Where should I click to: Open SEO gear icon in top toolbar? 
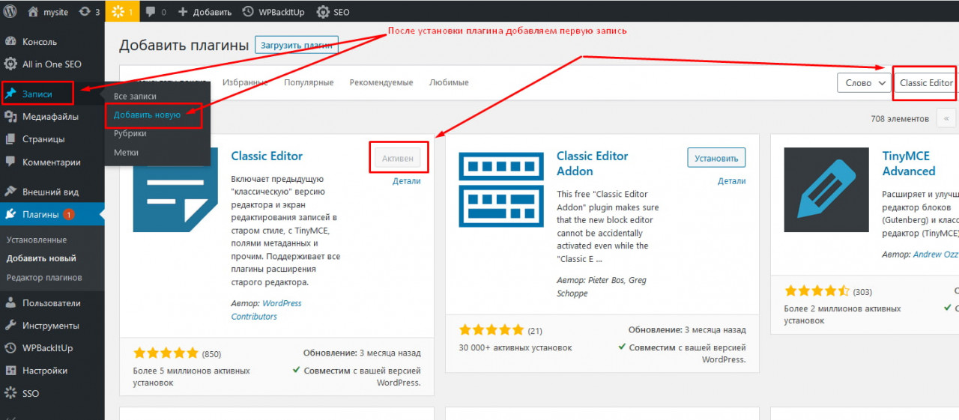[323, 12]
